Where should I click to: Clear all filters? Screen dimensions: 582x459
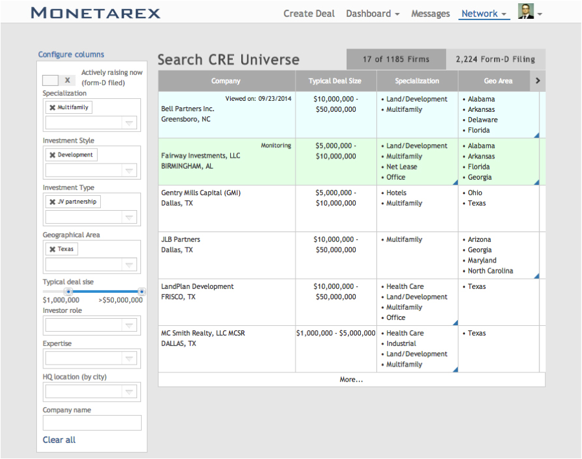(59, 440)
